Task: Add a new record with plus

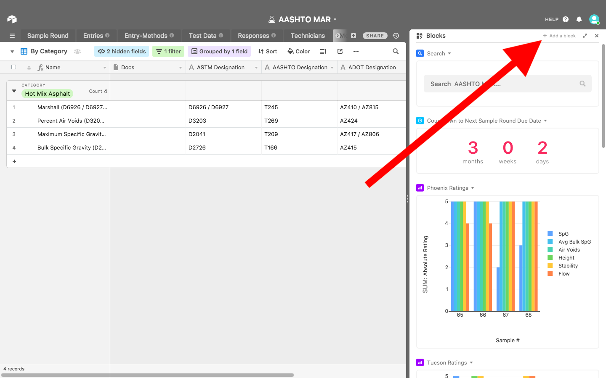Action: click(x=14, y=161)
